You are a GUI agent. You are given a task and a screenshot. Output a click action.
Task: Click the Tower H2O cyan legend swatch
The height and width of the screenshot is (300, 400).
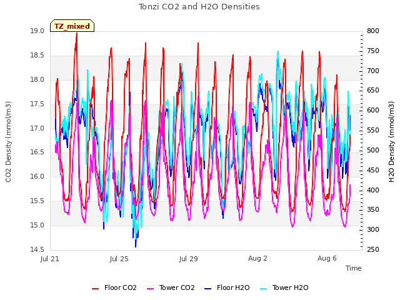tap(264, 289)
